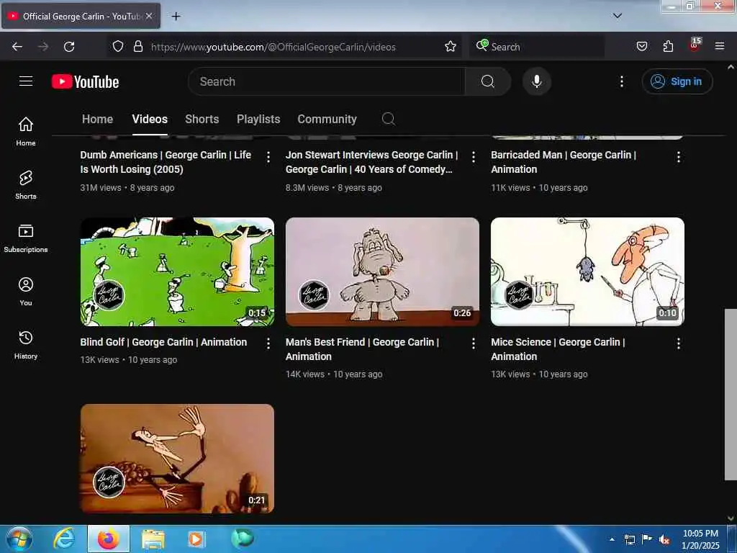The image size is (737, 553).
Task: Open the You section in the sidebar
Action: point(26,291)
